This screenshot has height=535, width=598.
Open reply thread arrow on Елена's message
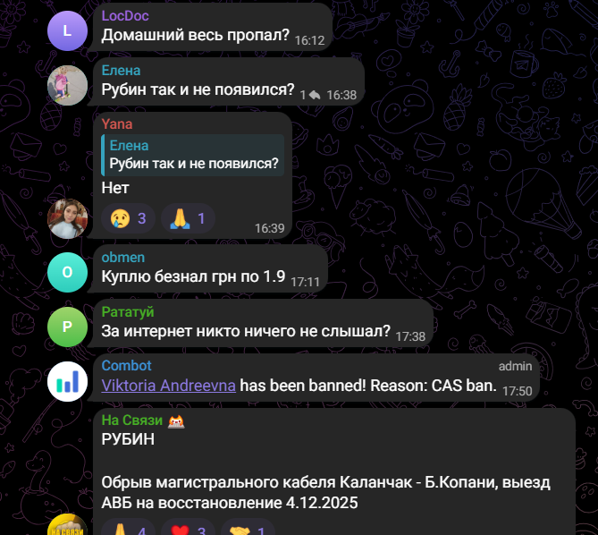(x=309, y=95)
